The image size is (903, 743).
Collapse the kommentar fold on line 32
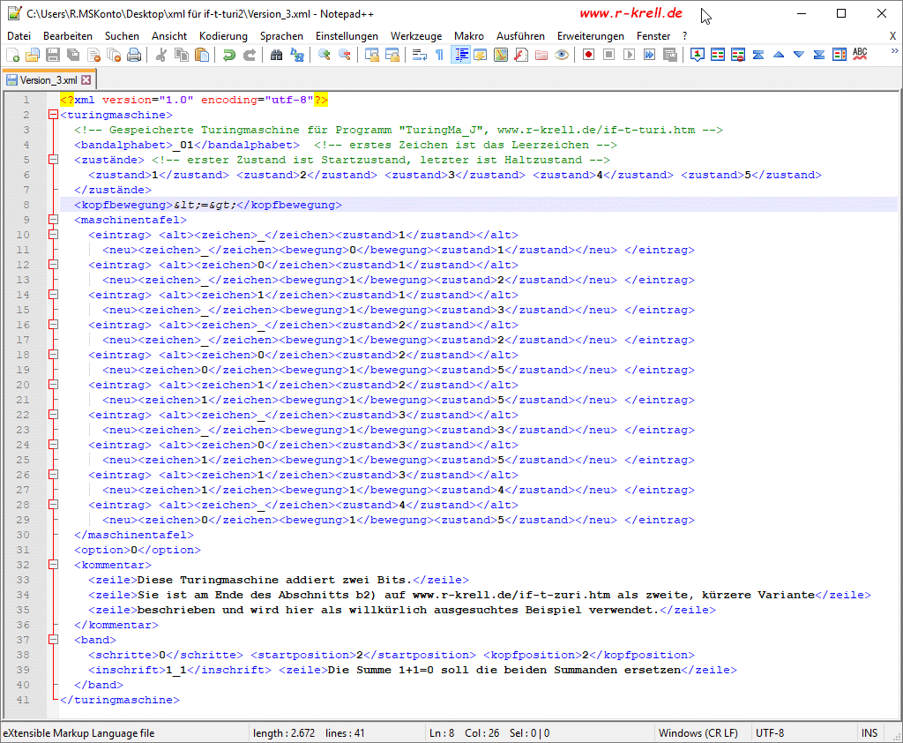click(x=53, y=565)
